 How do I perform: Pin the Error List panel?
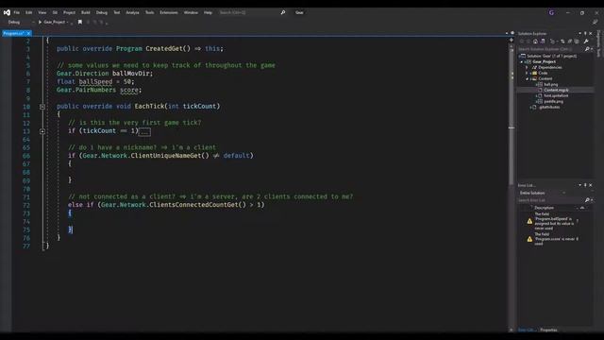(585, 185)
